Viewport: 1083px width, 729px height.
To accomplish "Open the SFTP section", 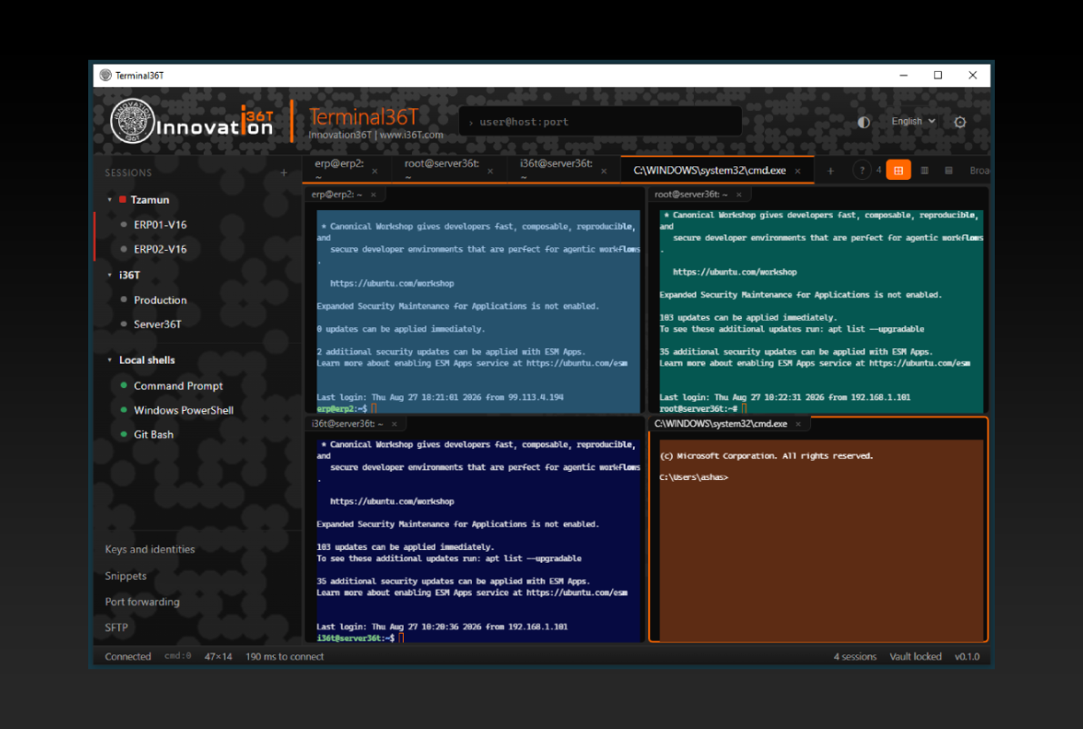I will (116, 627).
